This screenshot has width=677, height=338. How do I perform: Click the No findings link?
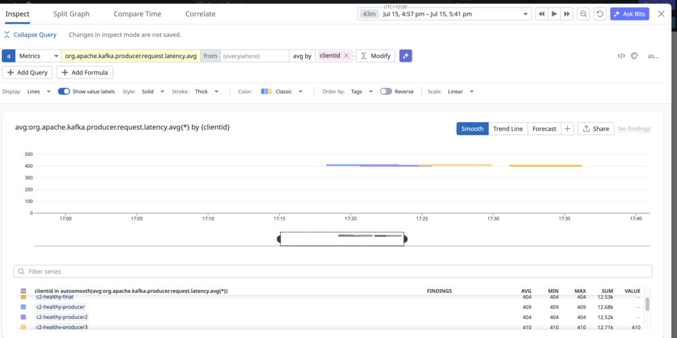pyautogui.click(x=634, y=129)
